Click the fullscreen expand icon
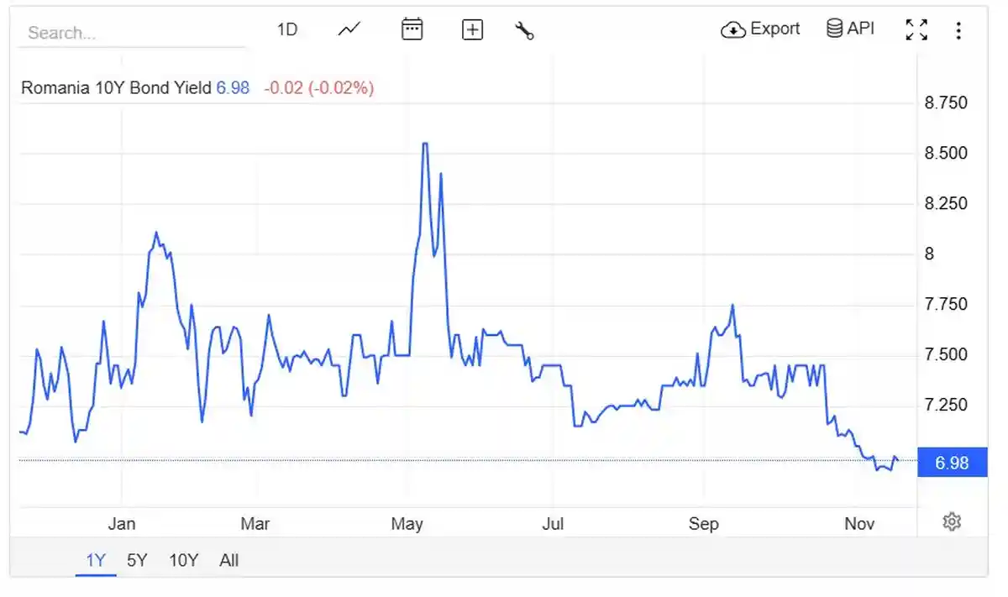 (916, 30)
